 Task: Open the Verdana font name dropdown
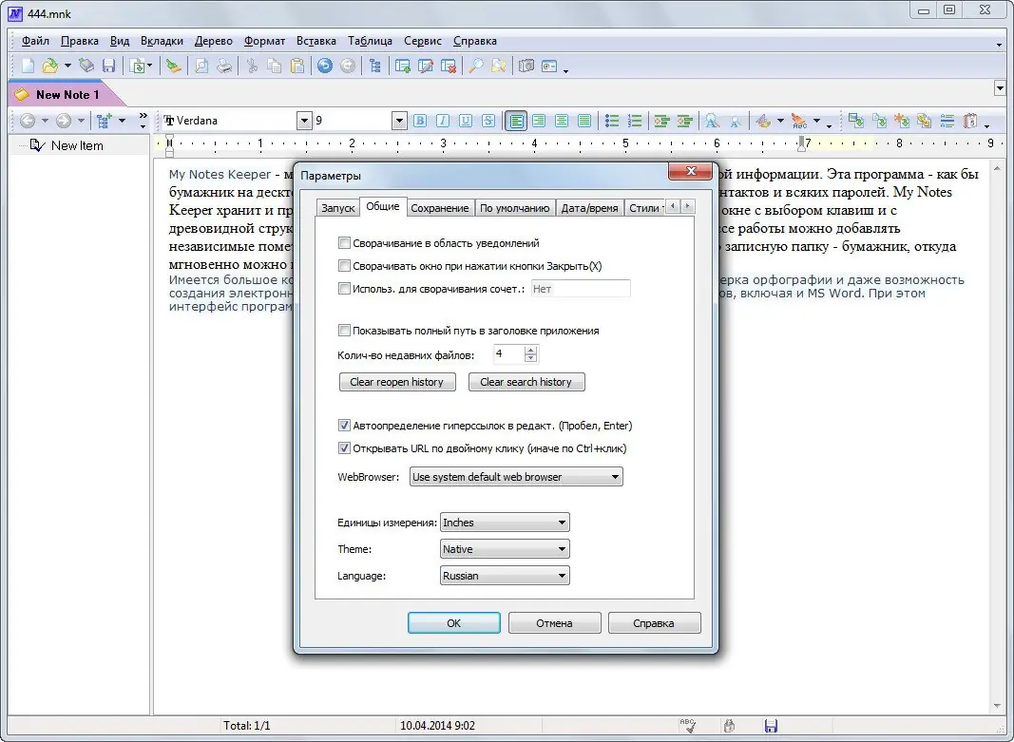pos(304,121)
